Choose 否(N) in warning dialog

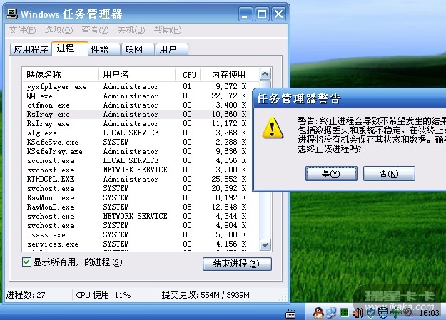pos(389,174)
